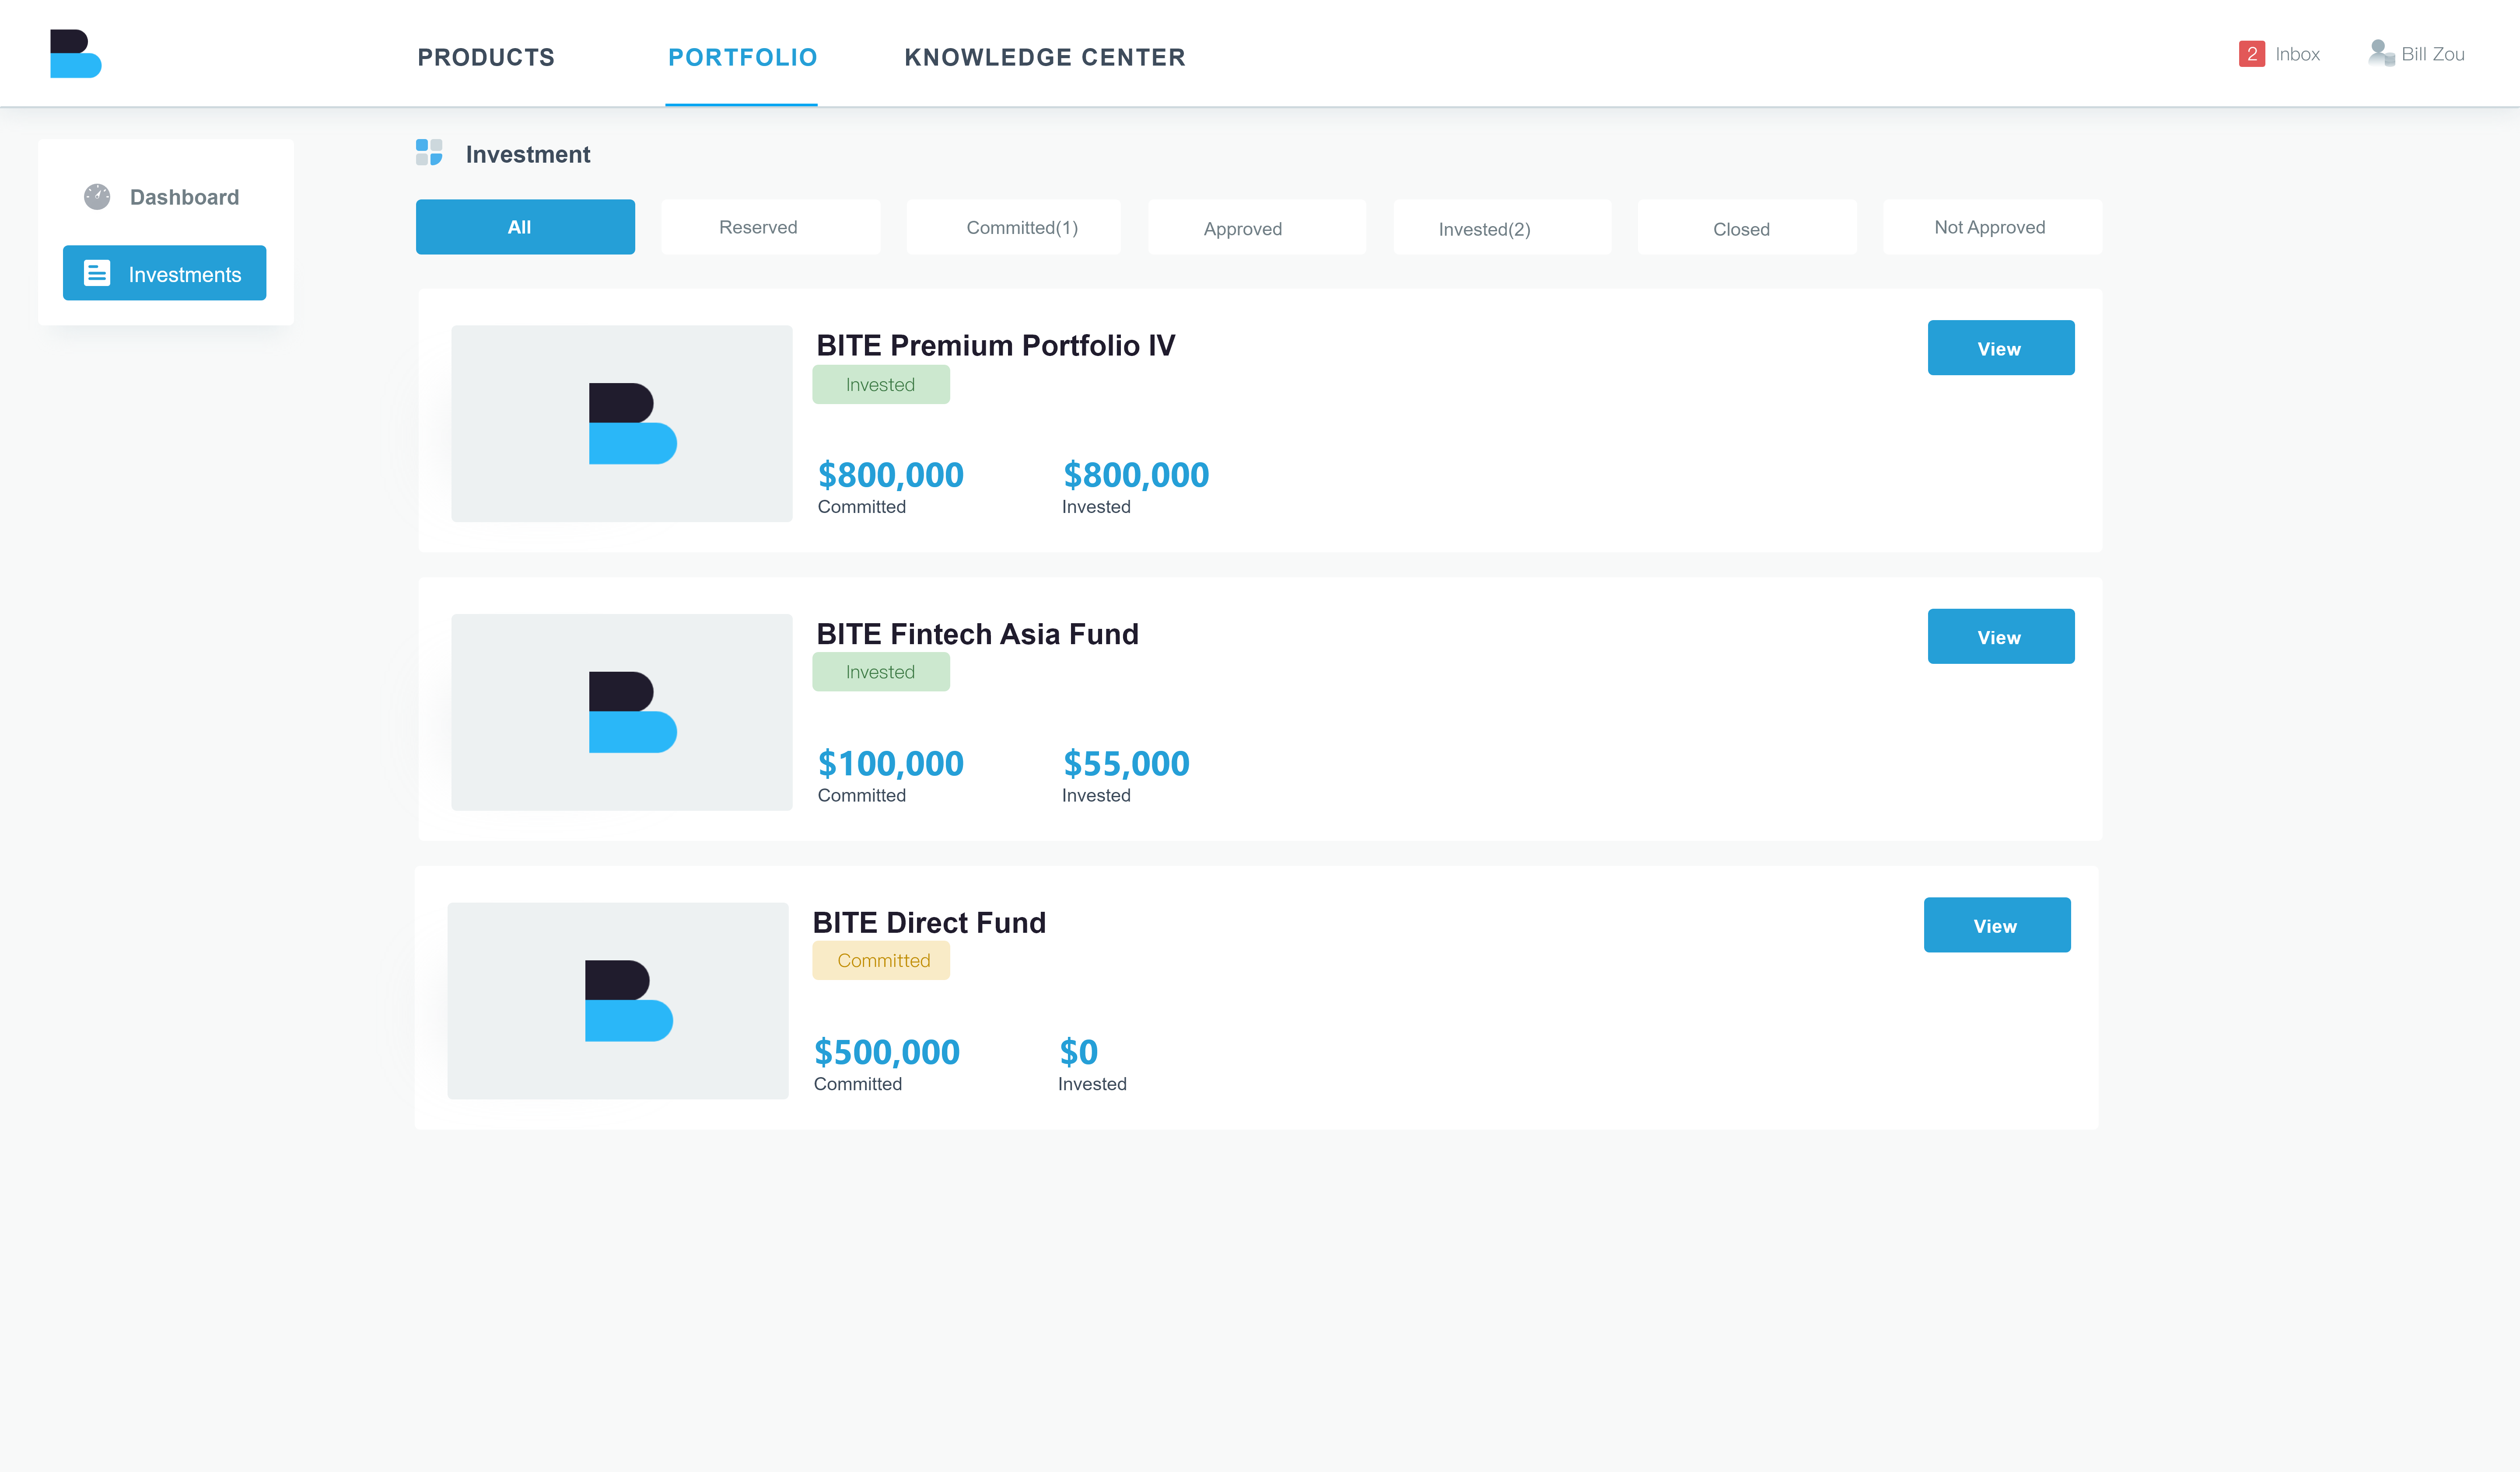Click $0 Invested amount
This screenshot has width=2520, height=1472.
click(x=1079, y=1052)
